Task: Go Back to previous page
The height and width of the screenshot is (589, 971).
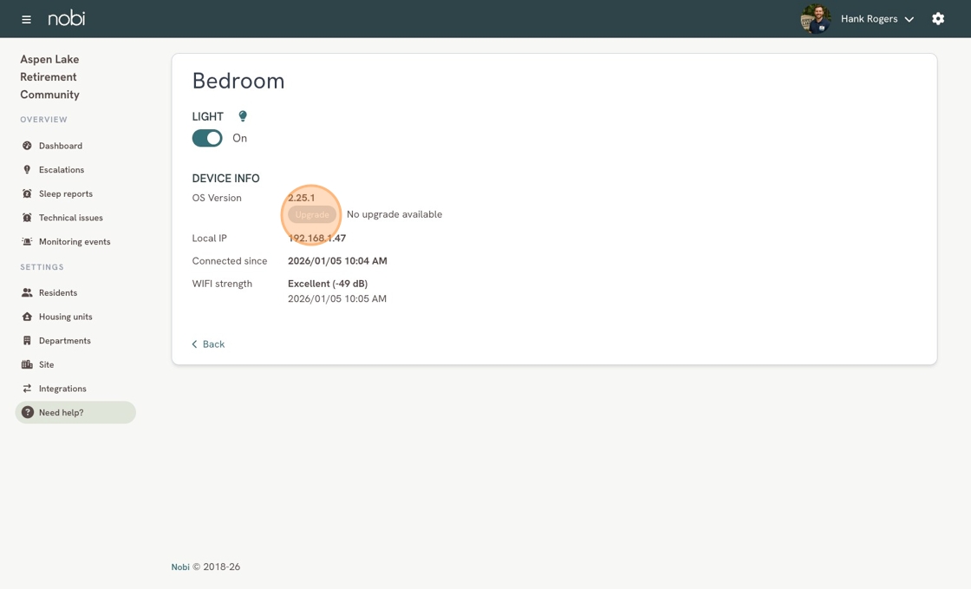Action: [208, 344]
